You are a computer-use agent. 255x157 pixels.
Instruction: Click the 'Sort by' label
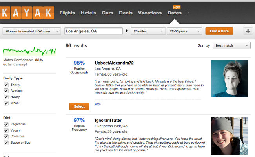204,46
